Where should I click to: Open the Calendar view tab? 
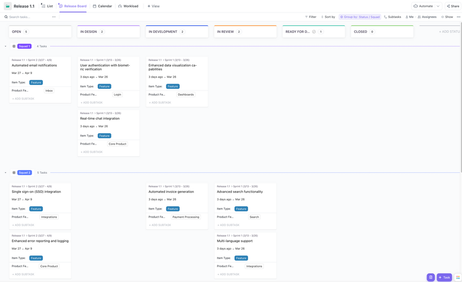104,6
